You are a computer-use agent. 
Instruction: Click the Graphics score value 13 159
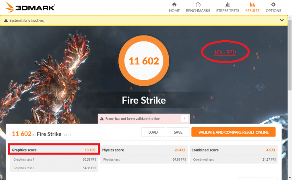(90, 150)
